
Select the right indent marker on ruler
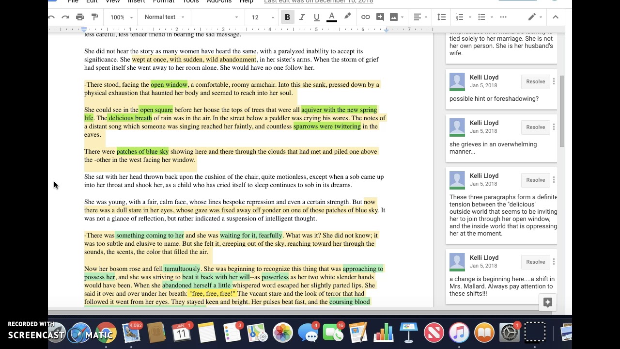tap(386, 30)
